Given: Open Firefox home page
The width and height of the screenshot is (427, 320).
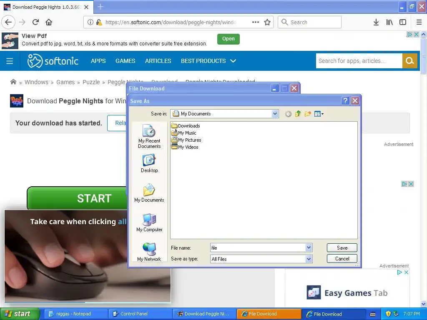Looking at the screenshot, I should (49, 22).
